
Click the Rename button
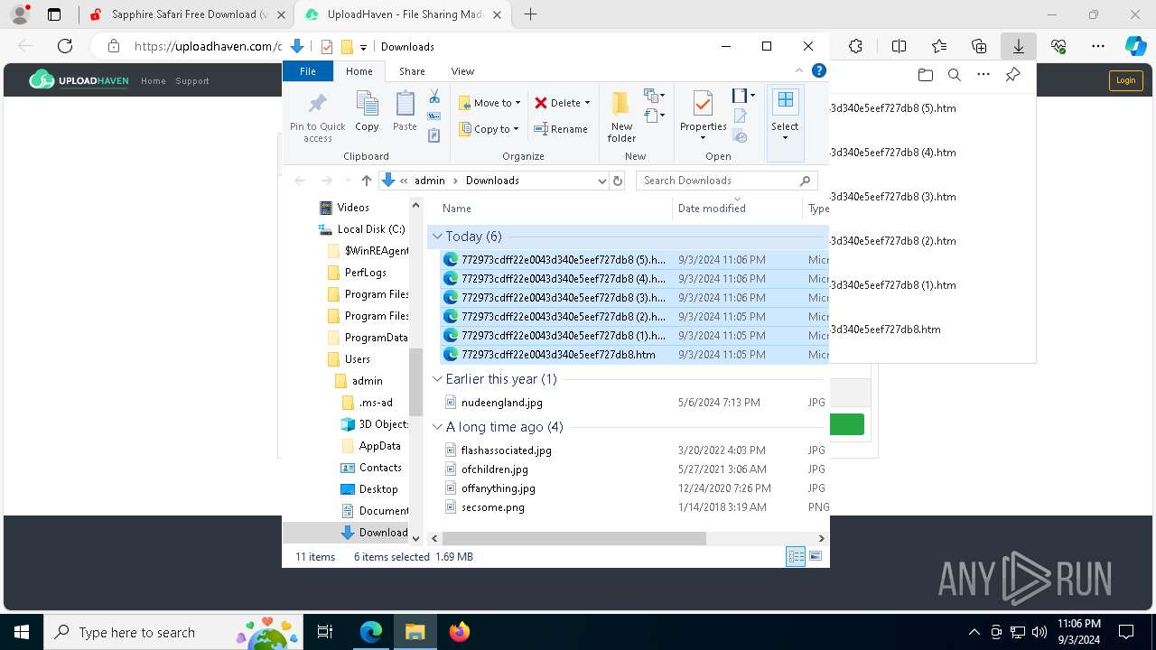coord(561,129)
